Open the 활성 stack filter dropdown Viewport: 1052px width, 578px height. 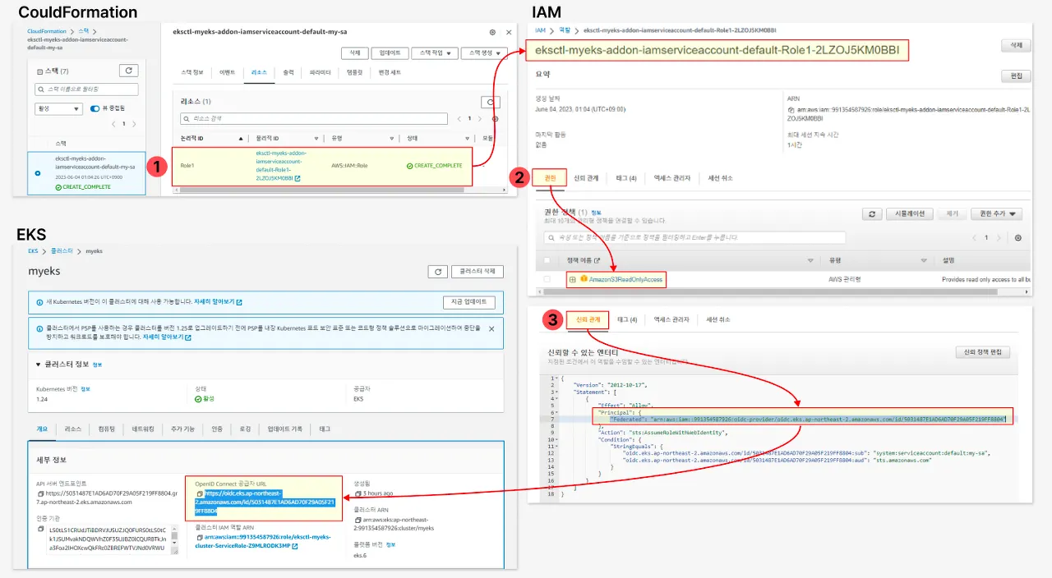tap(58, 108)
